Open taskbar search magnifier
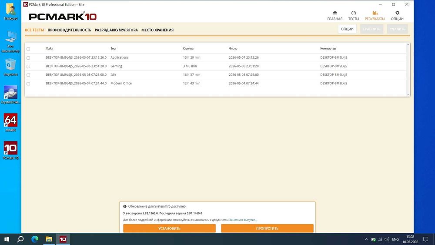This screenshot has height=245, width=435. [20, 239]
